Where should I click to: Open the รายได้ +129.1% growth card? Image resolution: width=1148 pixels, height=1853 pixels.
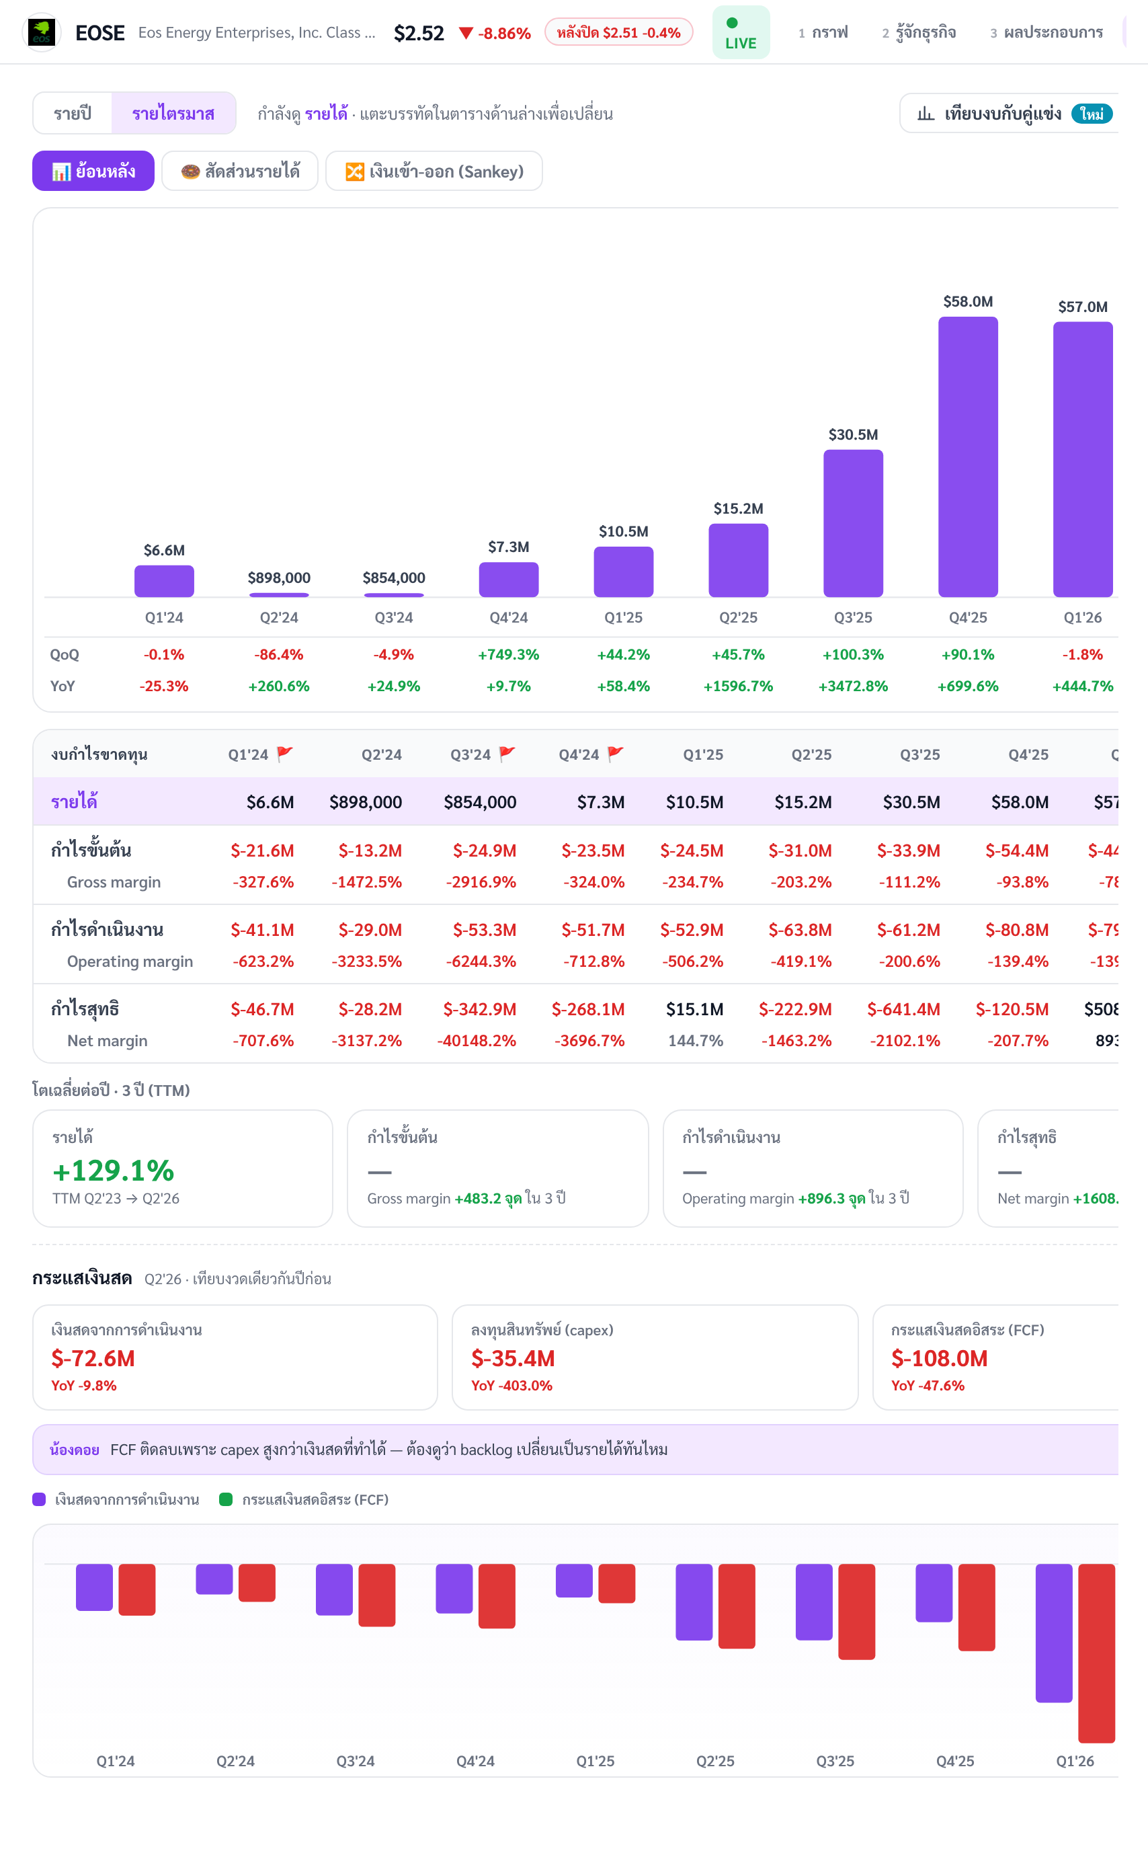coord(183,1168)
